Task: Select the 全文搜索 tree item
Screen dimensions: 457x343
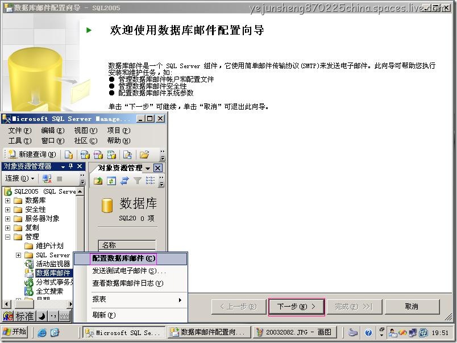Action: (49, 291)
